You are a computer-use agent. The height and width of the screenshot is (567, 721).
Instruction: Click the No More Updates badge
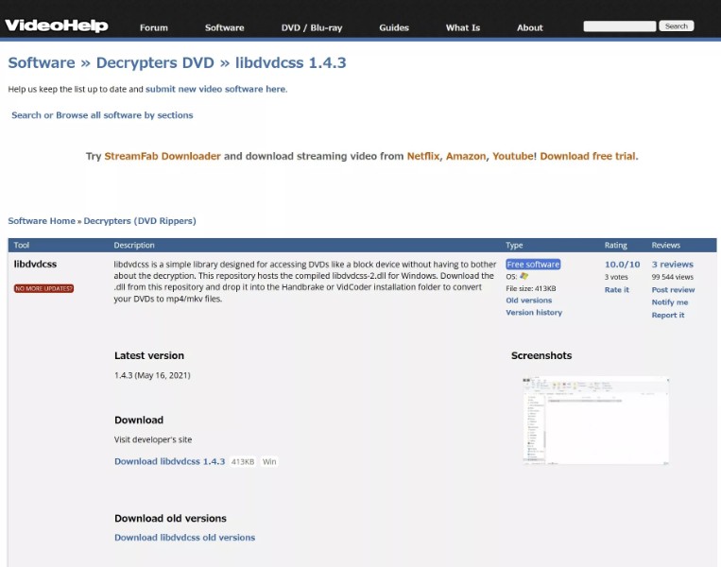43,288
